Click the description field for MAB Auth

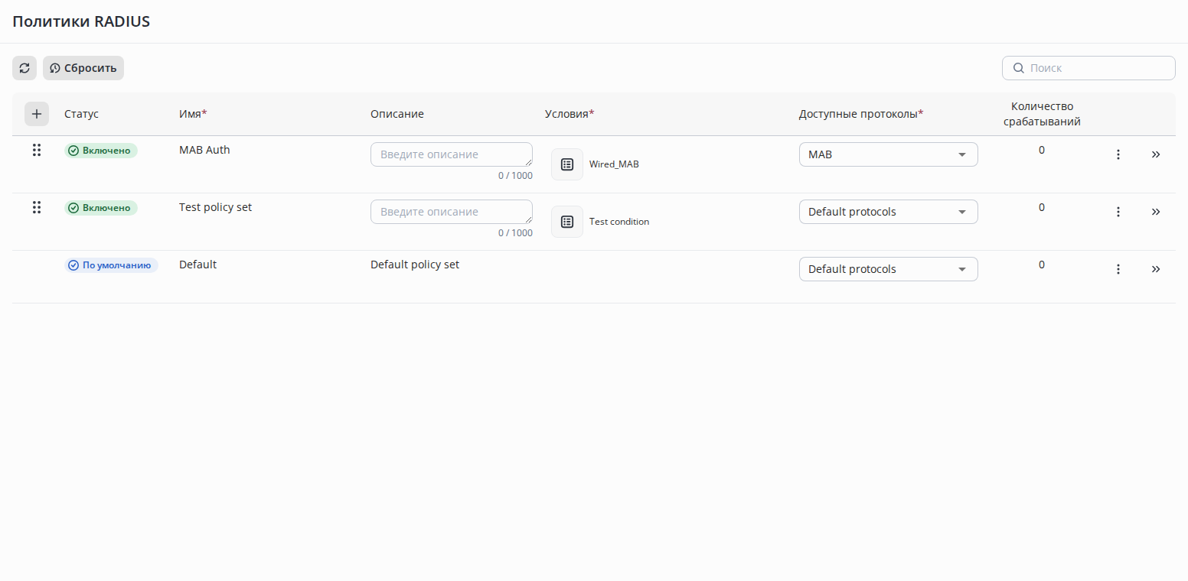coord(451,154)
